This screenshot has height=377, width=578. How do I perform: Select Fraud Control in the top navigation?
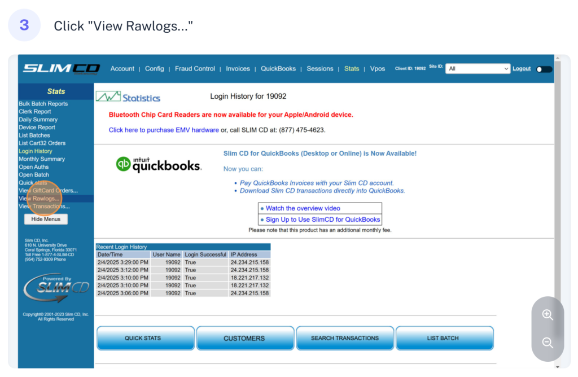(x=195, y=69)
